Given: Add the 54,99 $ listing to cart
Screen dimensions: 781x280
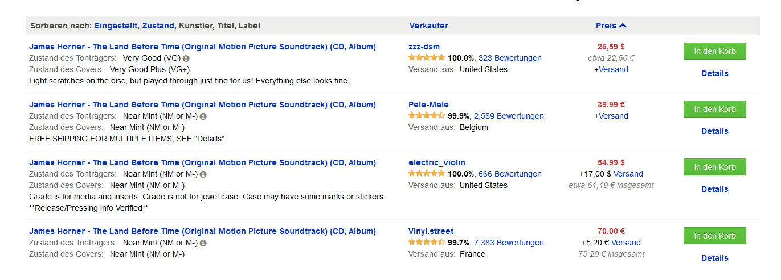Looking at the screenshot, I should pos(715,167).
